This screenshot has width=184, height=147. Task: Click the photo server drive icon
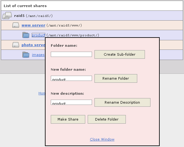(16, 45)
